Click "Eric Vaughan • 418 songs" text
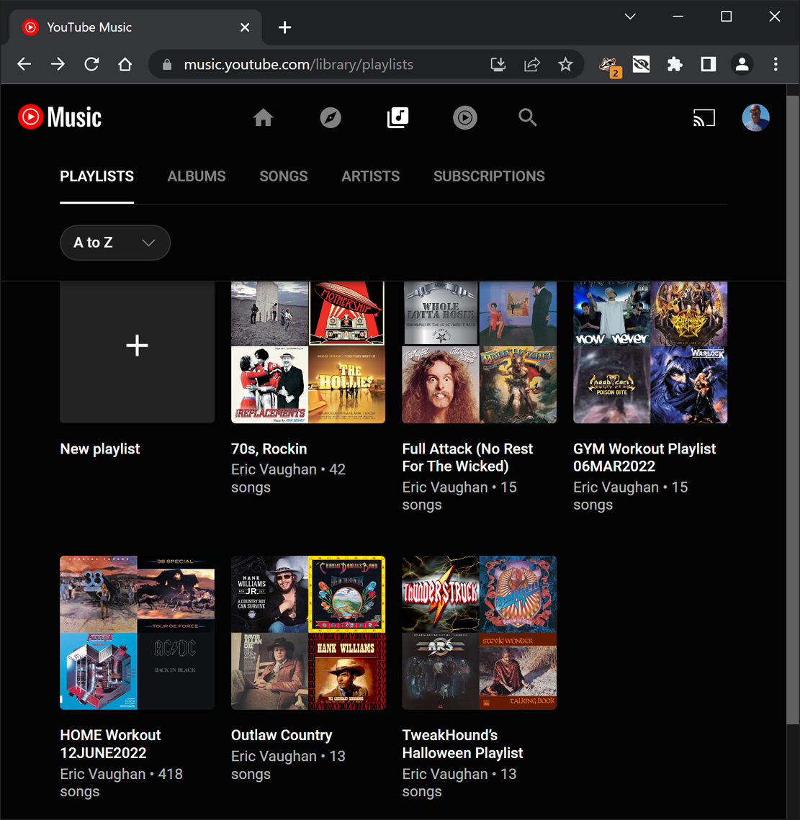Screen dimensions: 800x820 (122, 783)
